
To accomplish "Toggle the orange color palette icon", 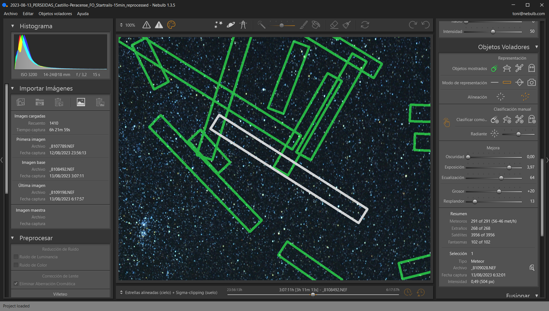I will click(171, 25).
